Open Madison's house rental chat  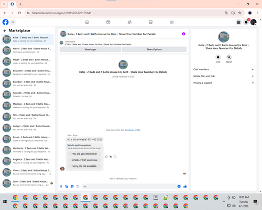(x=28, y=106)
